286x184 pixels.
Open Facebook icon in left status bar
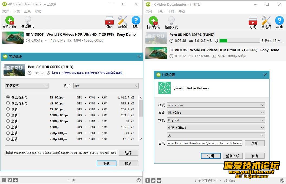(x=4, y=180)
